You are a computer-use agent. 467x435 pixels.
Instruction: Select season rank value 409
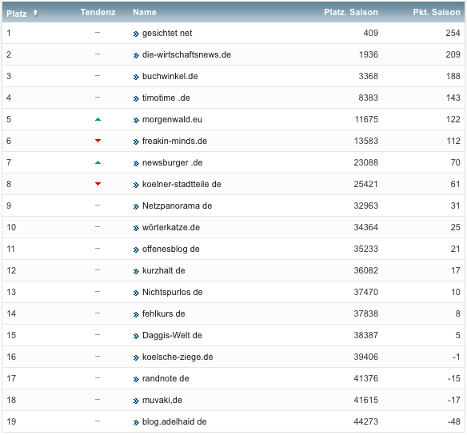coord(370,33)
